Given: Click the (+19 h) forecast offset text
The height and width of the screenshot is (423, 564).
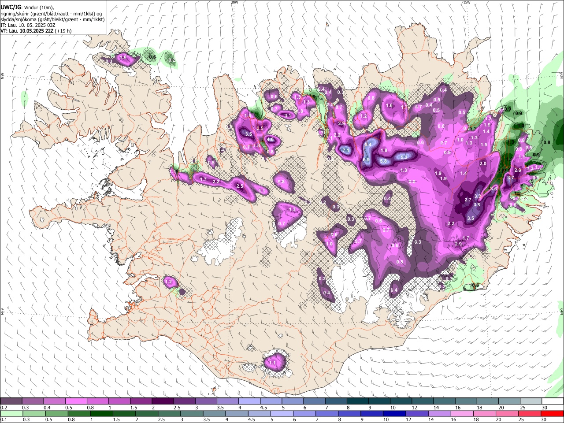Looking at the screenshot, I should tap(64, 31).
